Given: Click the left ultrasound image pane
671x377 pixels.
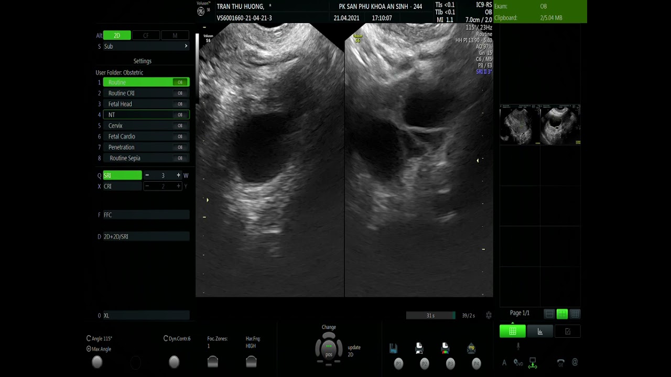Looking at the screenshot, I should (270, 160).
